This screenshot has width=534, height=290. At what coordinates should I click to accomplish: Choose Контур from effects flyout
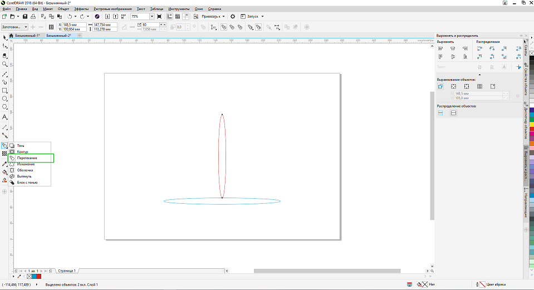coord(30,152)
